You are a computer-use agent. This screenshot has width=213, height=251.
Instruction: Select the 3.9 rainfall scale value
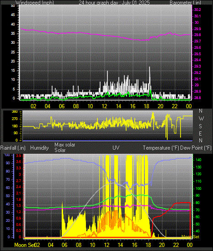click(x=19, y=156)
